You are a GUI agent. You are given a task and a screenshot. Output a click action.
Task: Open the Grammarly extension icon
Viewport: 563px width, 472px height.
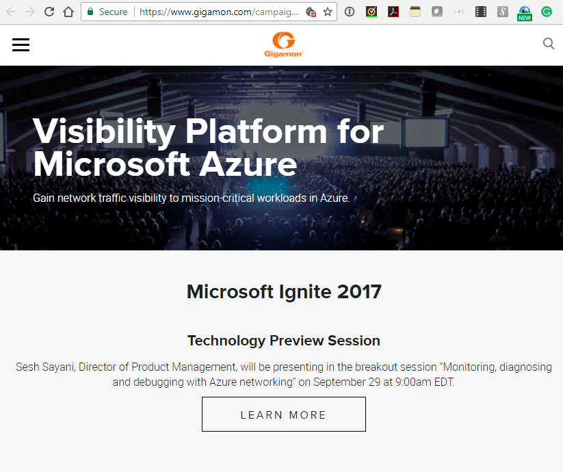pyautogui.click(x=547, y=12)
